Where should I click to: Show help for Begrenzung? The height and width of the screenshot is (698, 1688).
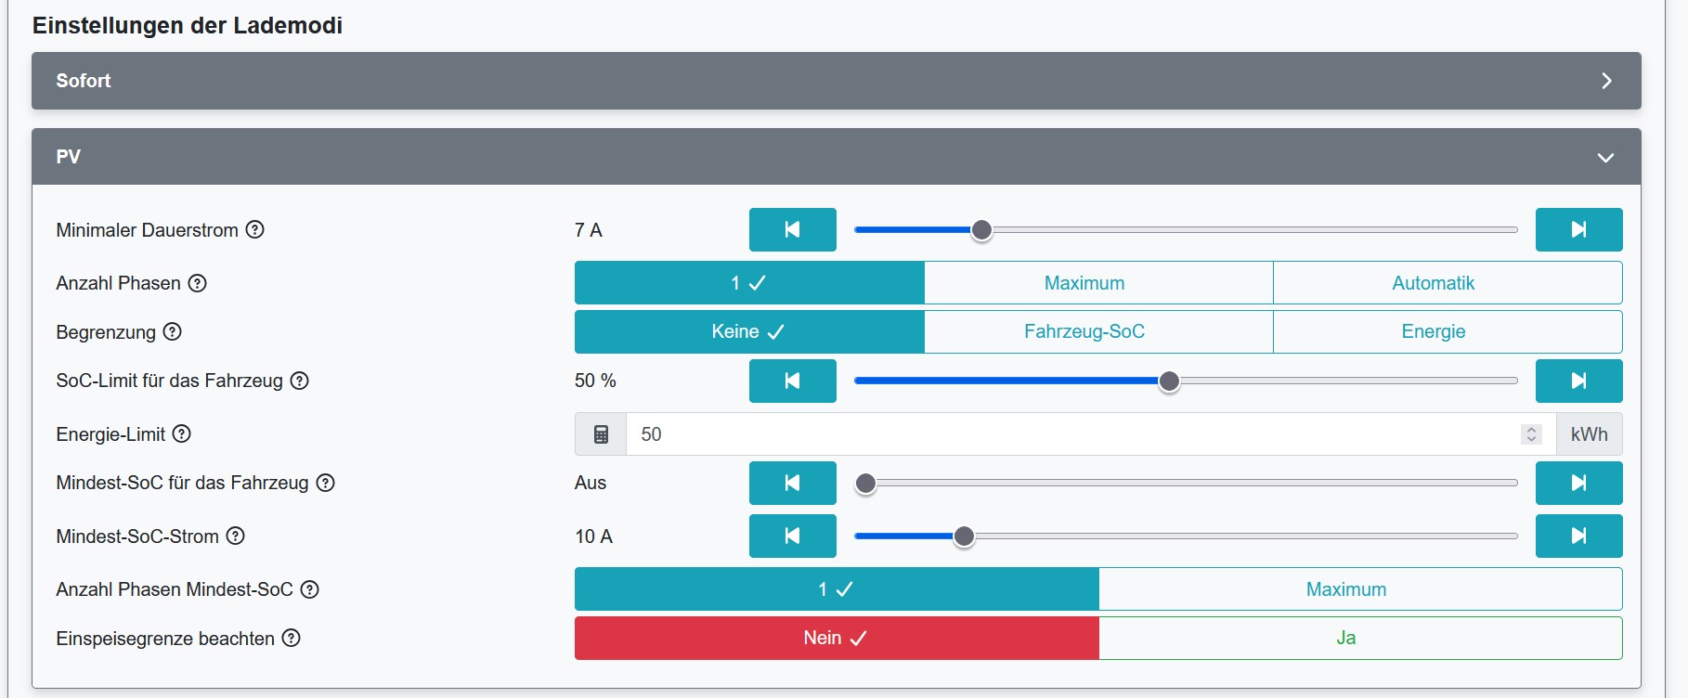(x=173, y=331)
